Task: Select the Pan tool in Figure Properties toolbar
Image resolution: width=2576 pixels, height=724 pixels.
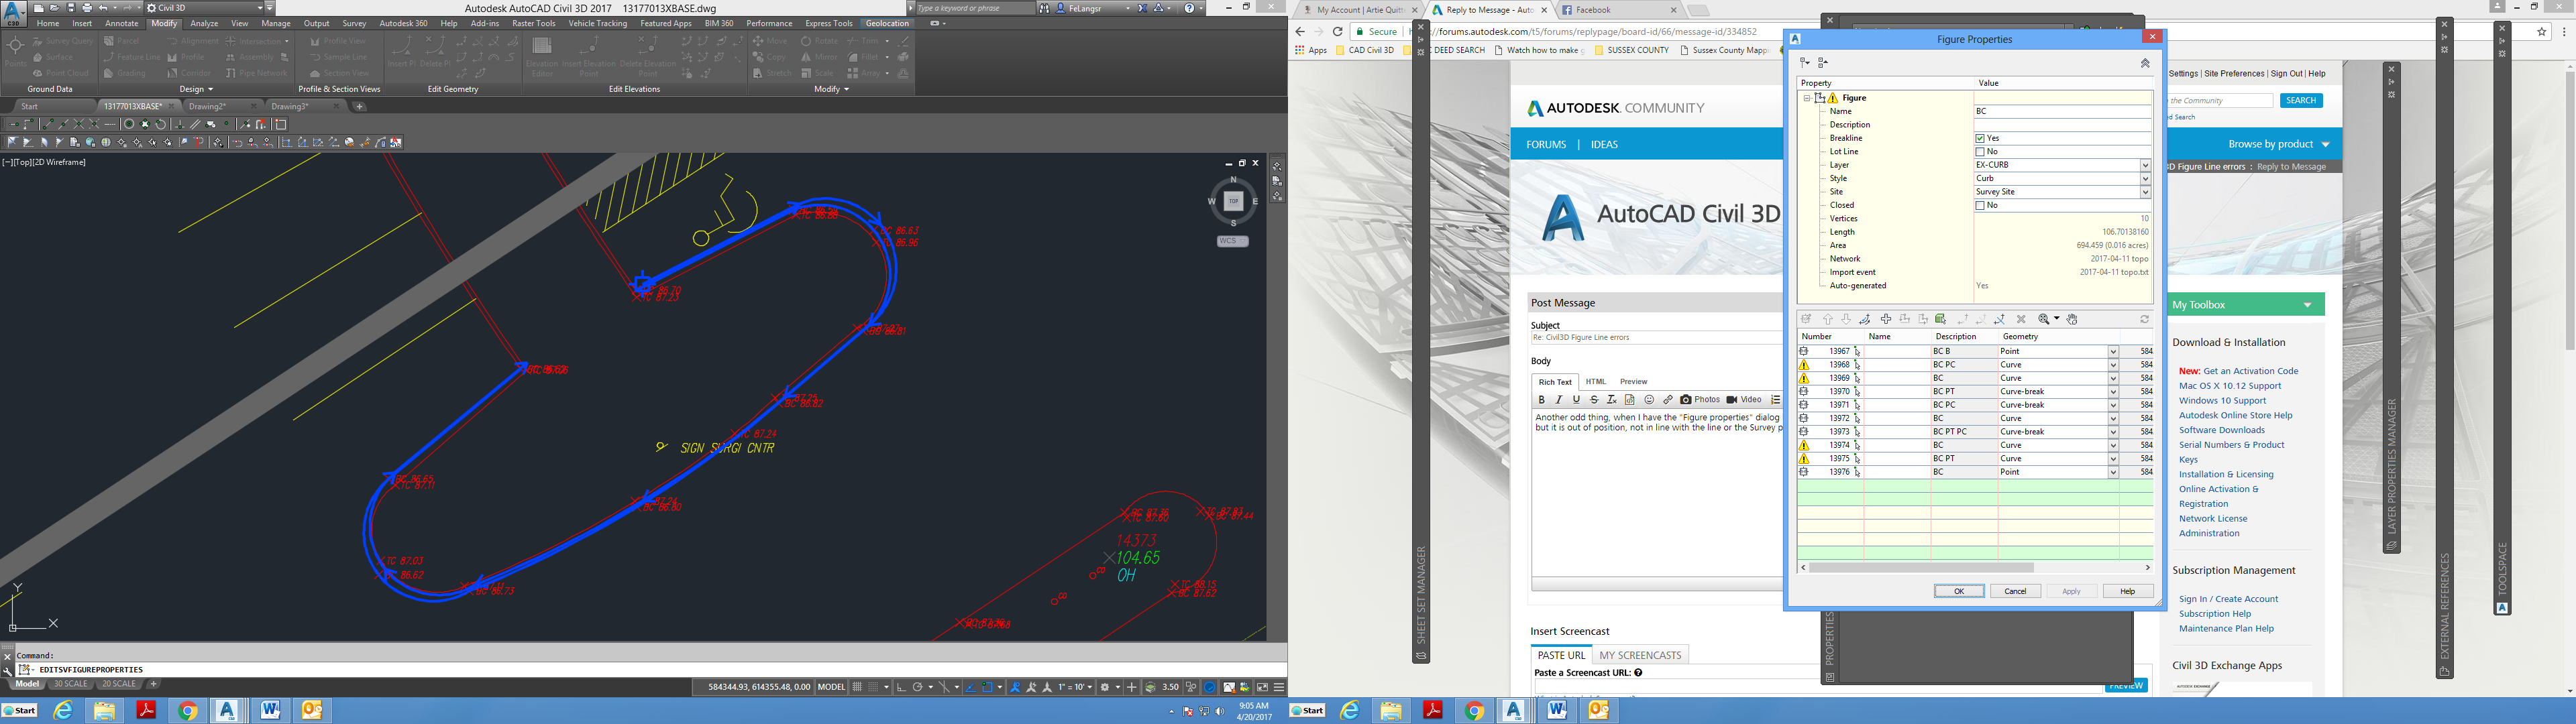Action: coord(2073,320)
